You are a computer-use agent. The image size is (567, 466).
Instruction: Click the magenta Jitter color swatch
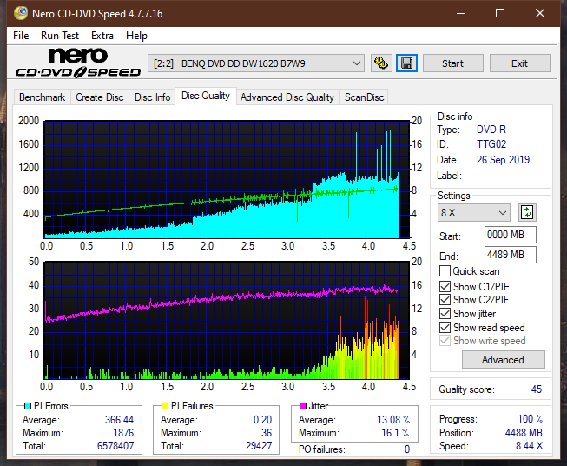pos(303,406)
